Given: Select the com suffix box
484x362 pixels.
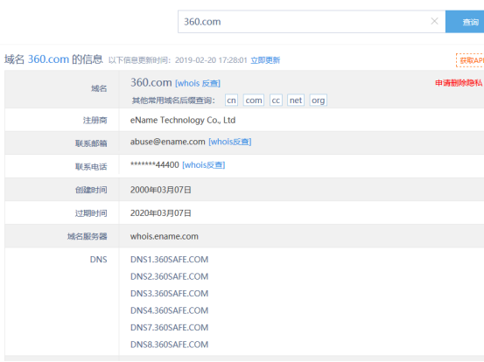Looking at the screenshot, I should (254, 101).
